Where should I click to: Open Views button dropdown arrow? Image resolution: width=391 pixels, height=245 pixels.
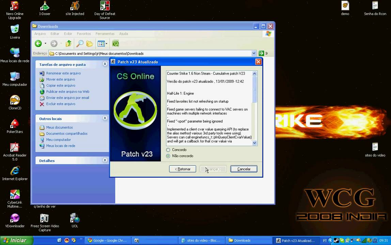(107, 44)
